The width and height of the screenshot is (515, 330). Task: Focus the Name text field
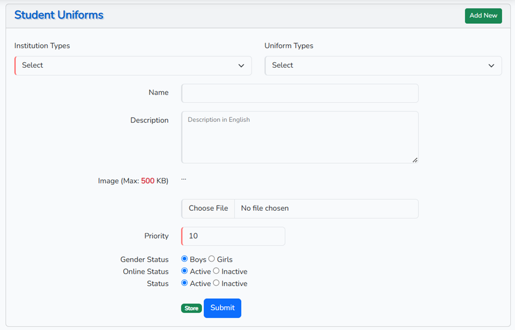click(x=299, y=93)
